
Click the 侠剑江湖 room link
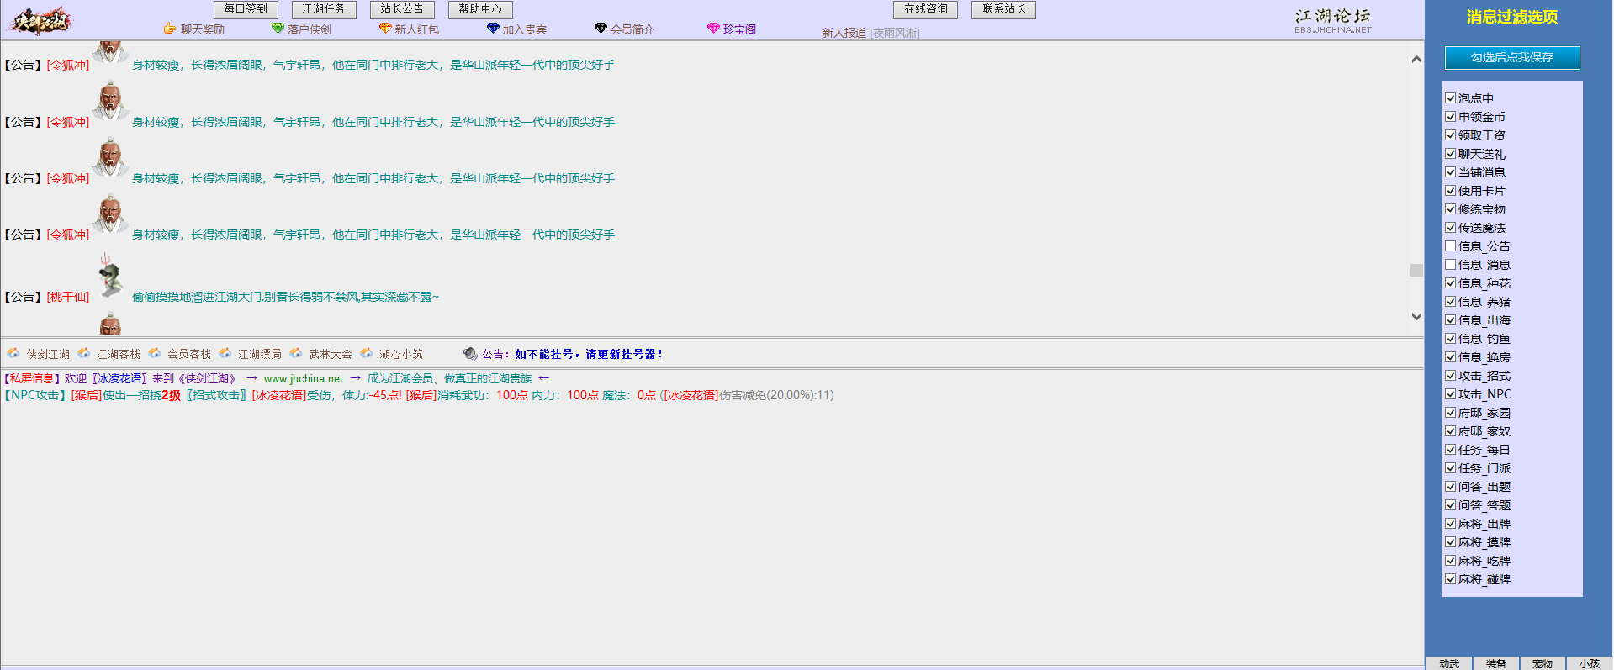click(x=48, y=354)
